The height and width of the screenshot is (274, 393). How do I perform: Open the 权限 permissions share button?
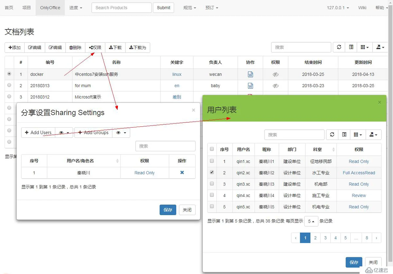95,47
